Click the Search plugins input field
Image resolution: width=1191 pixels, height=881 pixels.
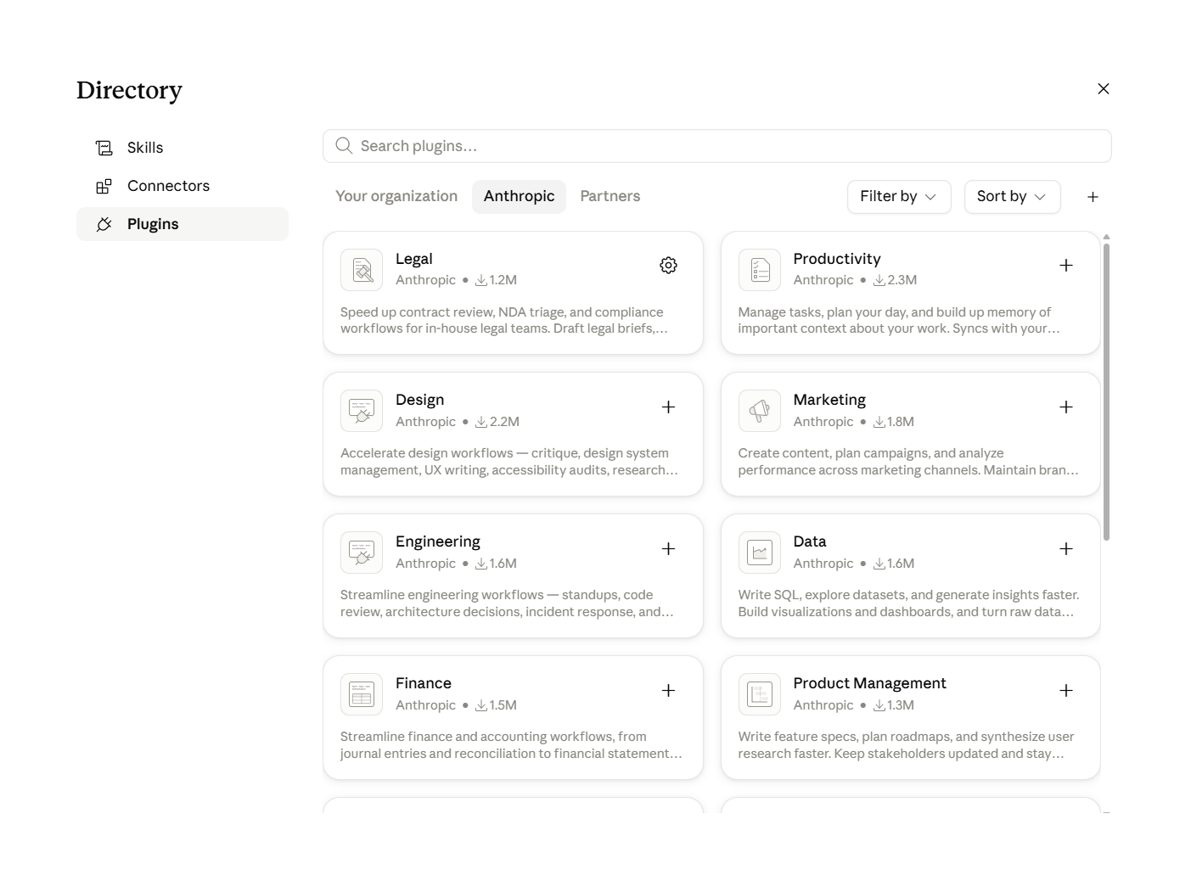click(717, 146)
